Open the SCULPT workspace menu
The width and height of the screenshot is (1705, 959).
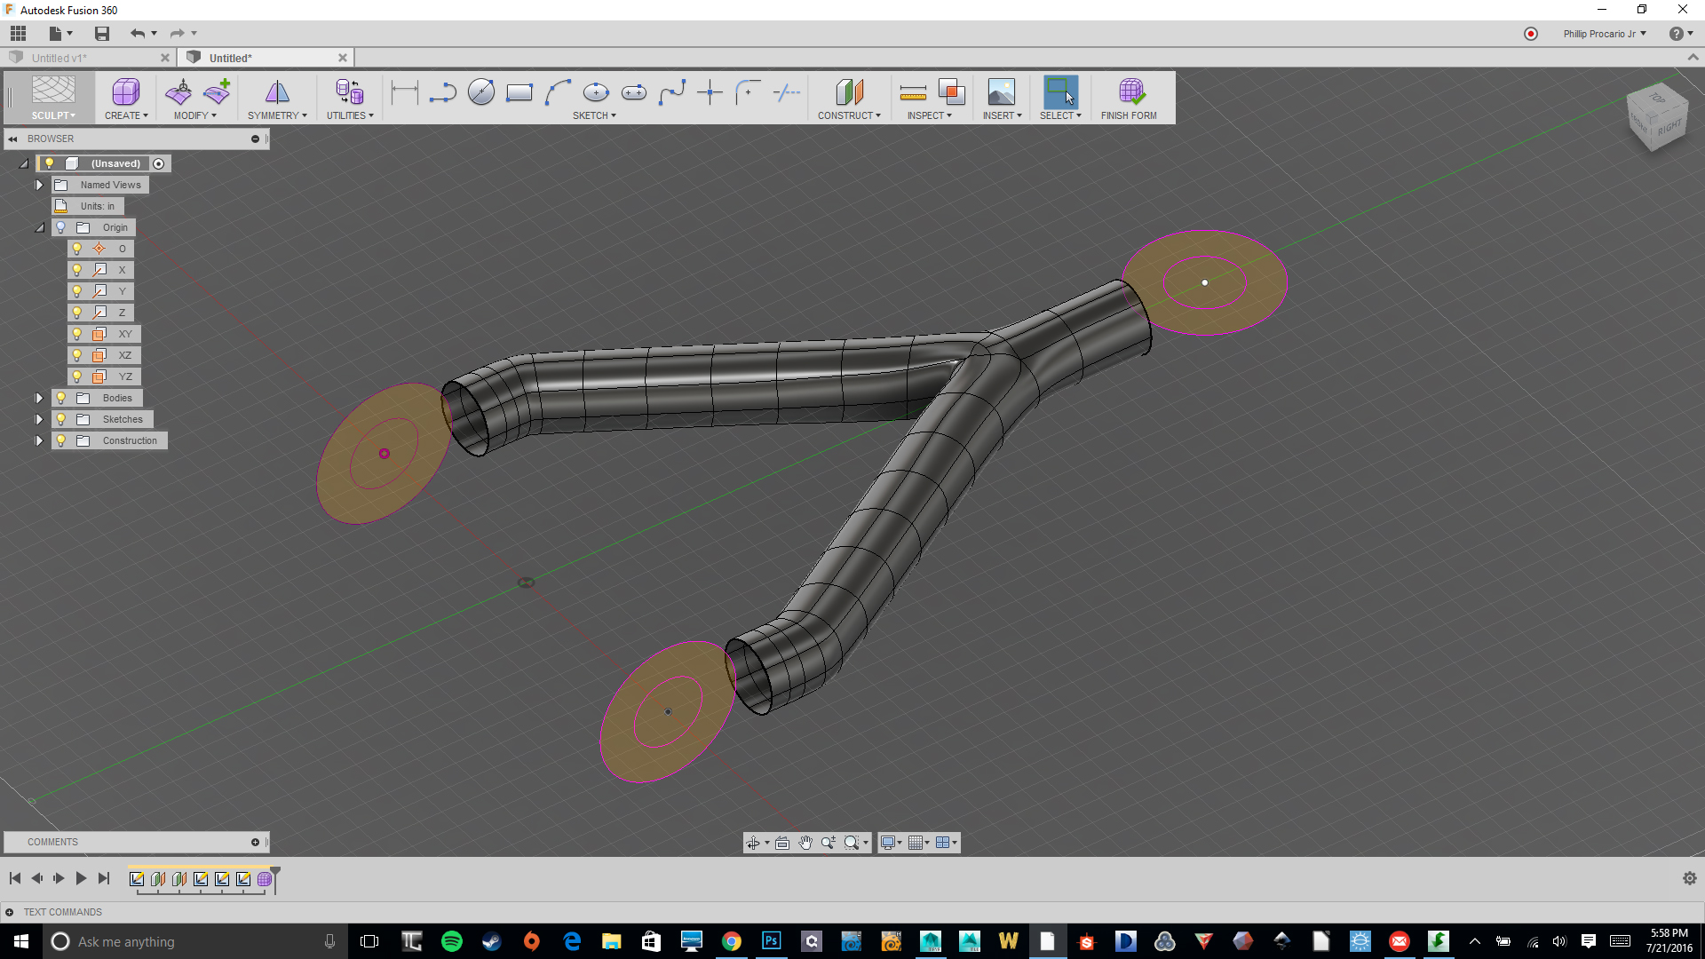pos(53,115)
